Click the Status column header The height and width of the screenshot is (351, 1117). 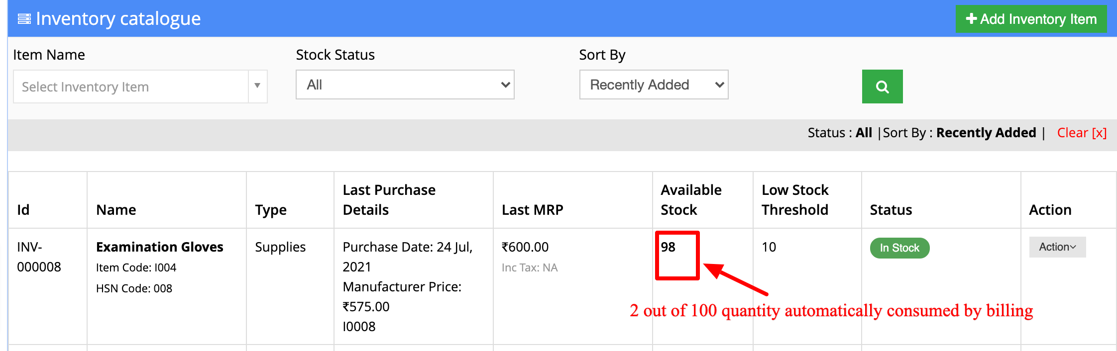[891, 210]
